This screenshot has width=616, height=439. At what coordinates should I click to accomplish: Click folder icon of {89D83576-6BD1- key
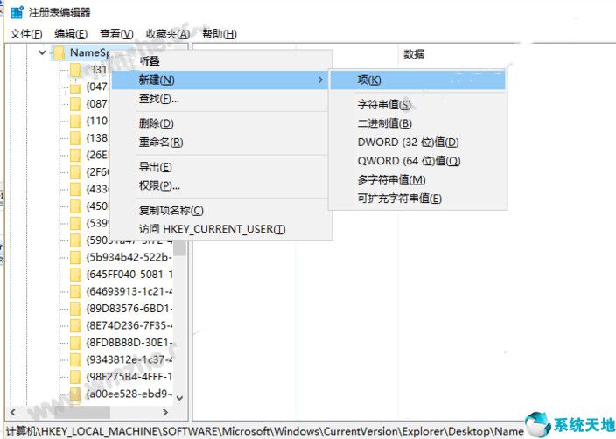pyautogui.click(x=75, y=309)
